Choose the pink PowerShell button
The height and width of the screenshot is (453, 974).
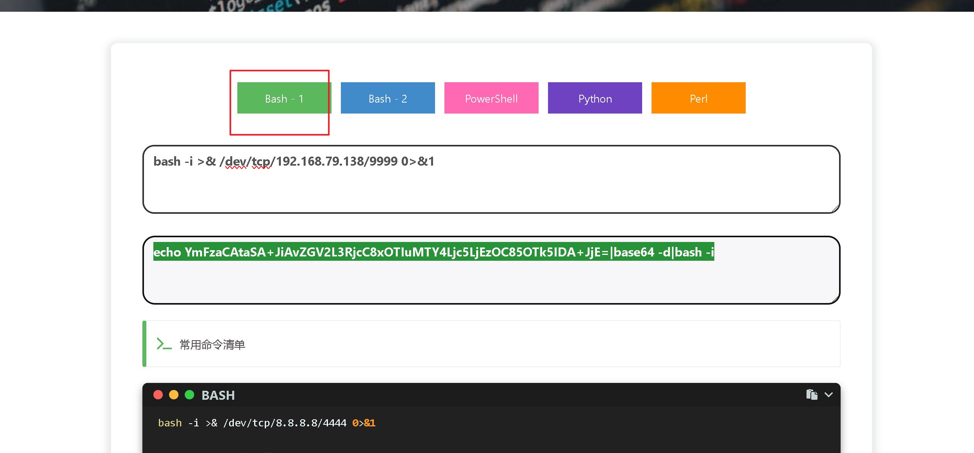491,98
